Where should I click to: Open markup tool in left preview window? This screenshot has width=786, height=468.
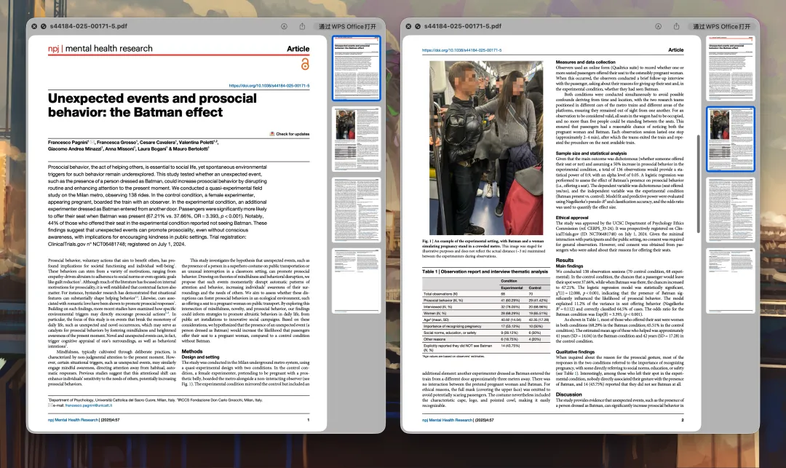pyautogui.click(x=285, y=26)
